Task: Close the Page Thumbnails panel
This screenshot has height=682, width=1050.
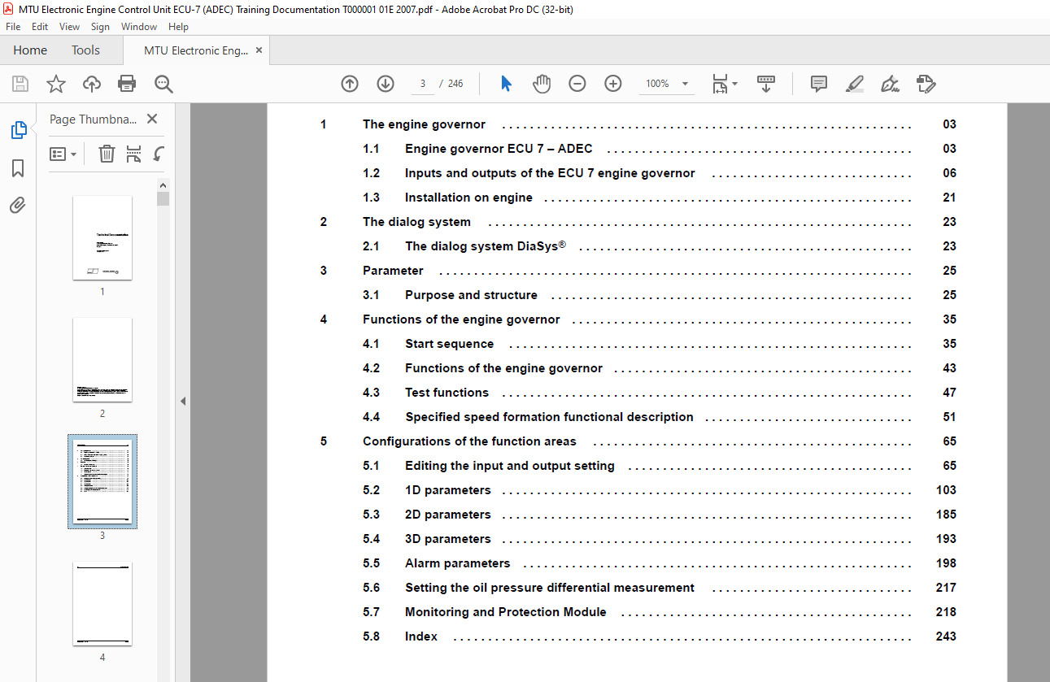Action: pyautogui.click(x=152, y=119)
